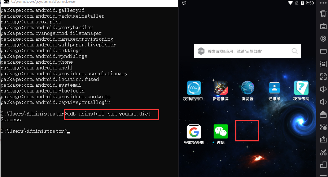Click 'package:com.android.providers.userdictionary' line
The image size is (328, 177).
click(64, 74)
